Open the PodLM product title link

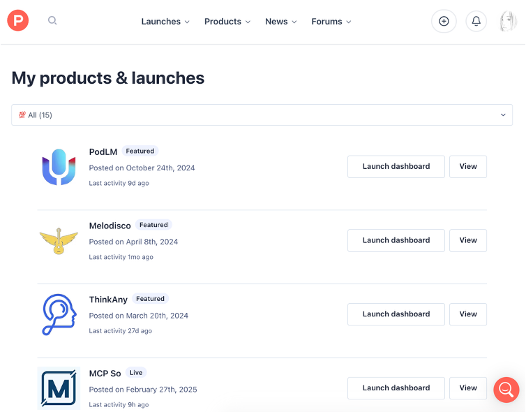click(103, 152)
